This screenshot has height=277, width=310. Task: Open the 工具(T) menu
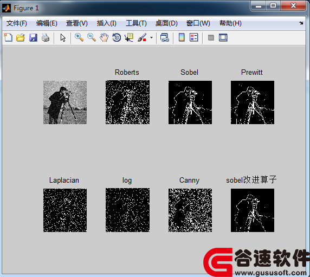click(x=136, y=23)
